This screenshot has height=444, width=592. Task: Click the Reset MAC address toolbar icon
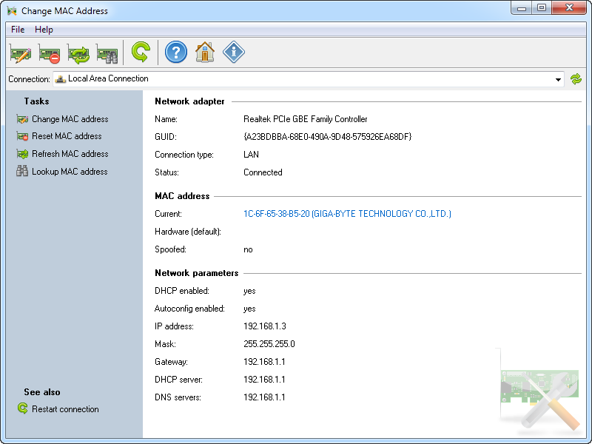pyautogui.click(x=49, y=53)
